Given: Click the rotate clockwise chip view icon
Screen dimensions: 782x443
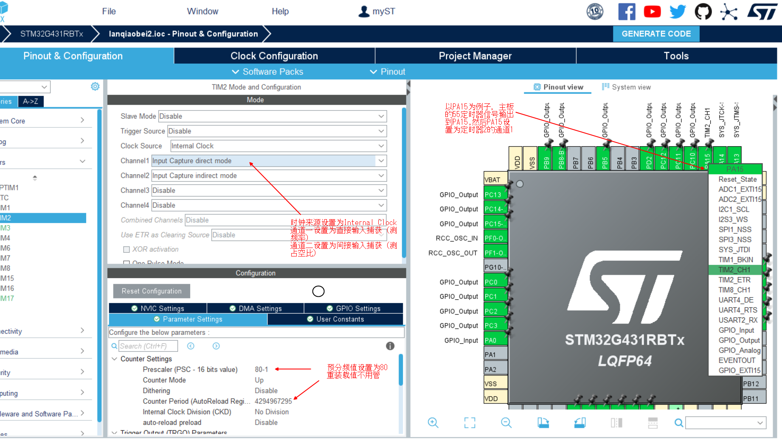Looking at the screenshot, I should (543, 423).
